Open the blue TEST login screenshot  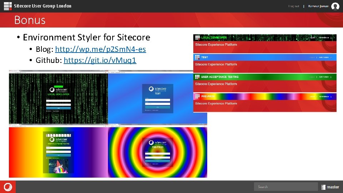coord(158,99)
